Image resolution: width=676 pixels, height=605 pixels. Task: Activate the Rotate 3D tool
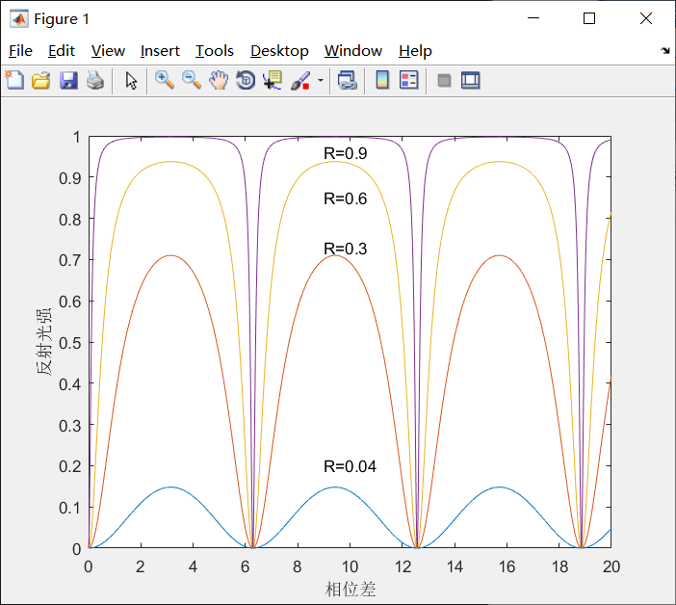pyautogui.click(x=246, y=81)
